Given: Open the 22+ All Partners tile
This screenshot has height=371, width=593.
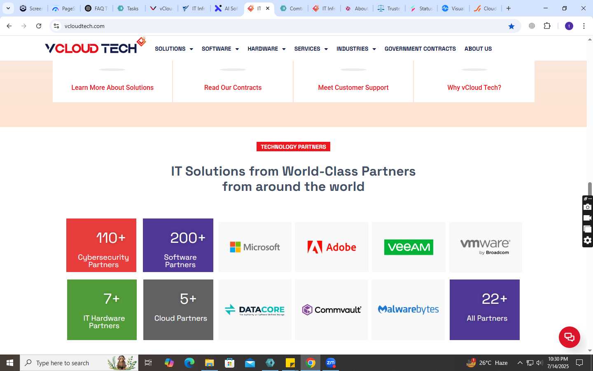Looking at the screenshot, I should [485, 310].
